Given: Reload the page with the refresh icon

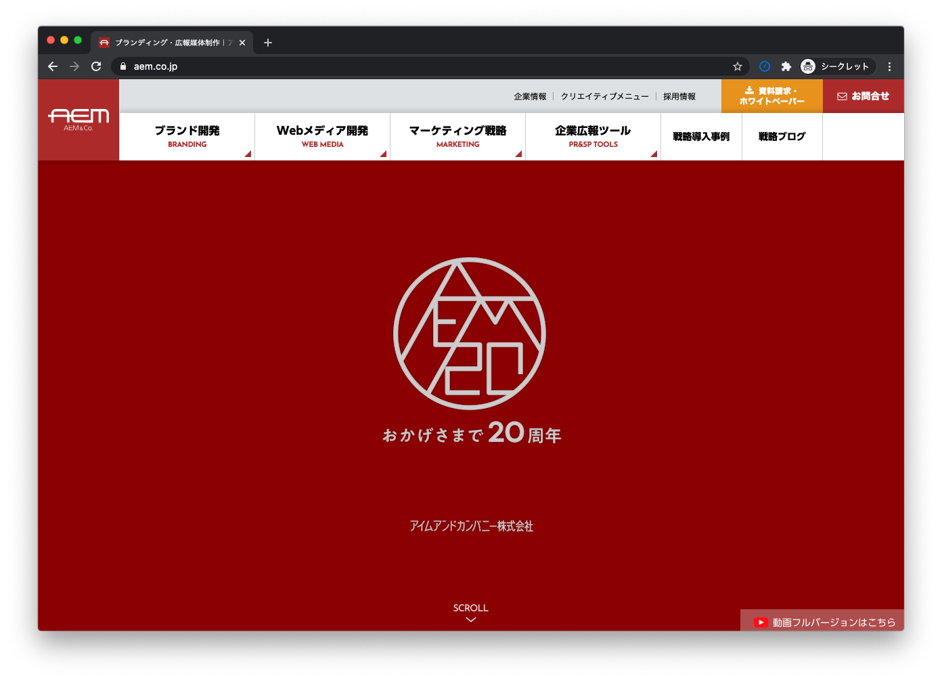Looking at the screenshot, I should click(x=95, y=66).
